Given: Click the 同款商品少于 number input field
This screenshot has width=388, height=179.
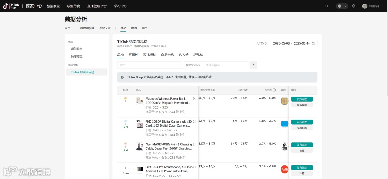Looking at the screenshot, I should point(216,65).
